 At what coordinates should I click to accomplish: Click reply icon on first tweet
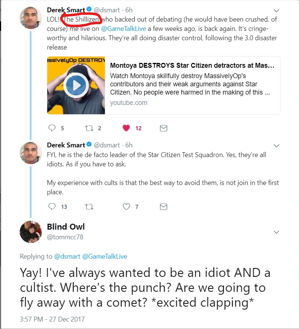tap(52, 128)
